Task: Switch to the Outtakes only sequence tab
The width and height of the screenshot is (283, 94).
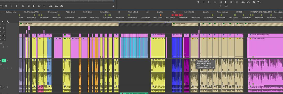Action: click(11, 12)
